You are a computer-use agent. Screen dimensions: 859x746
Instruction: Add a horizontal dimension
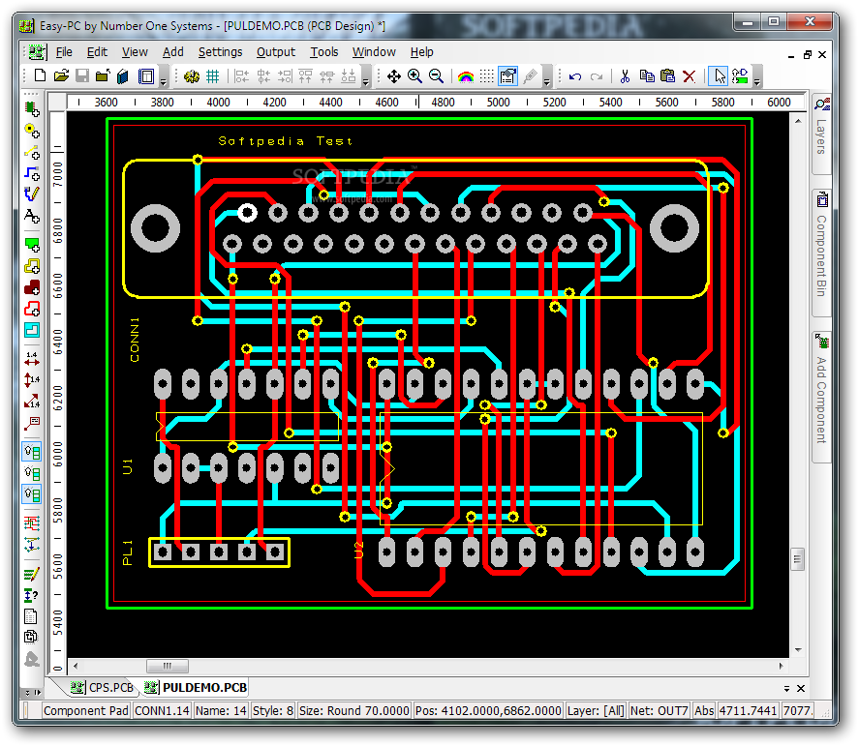point(32,359)
